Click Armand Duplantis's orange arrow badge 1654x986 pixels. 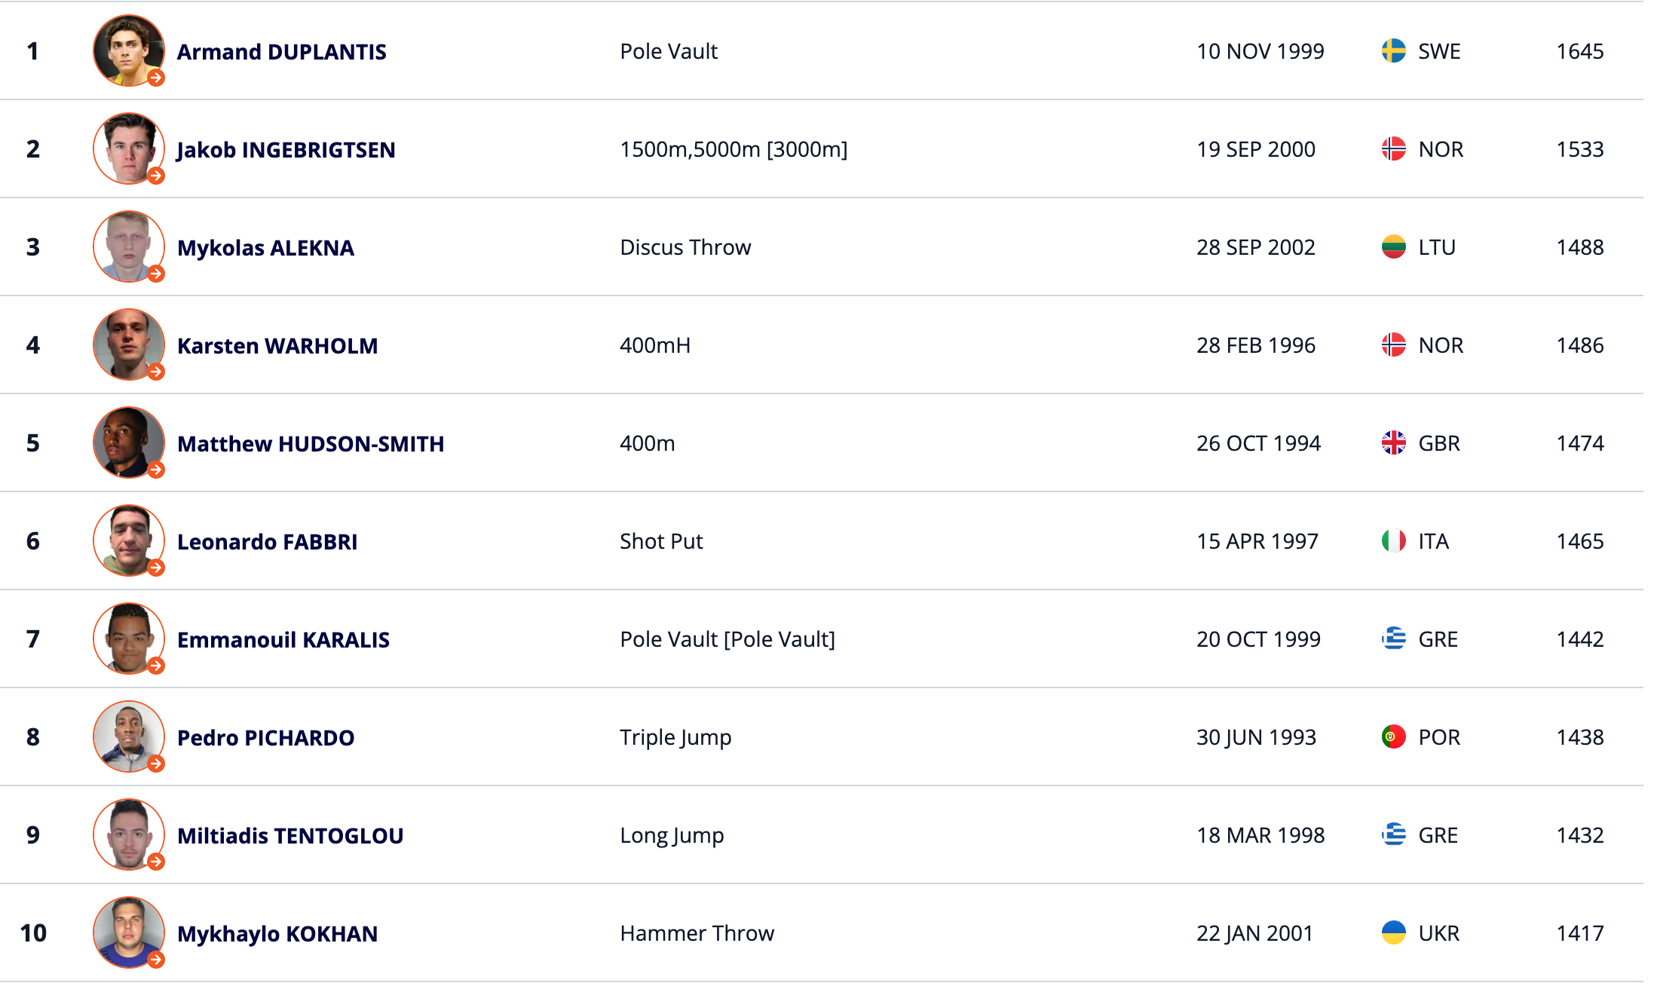156,78
